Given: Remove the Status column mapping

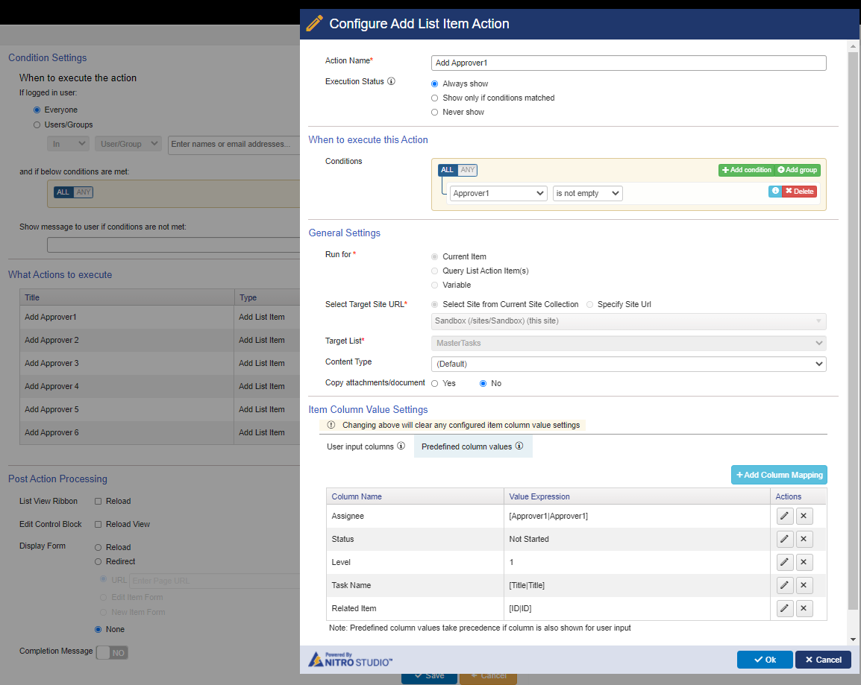Looking at the screenshot, I should tap(804, 539).
